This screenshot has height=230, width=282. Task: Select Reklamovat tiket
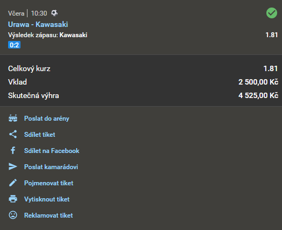point(49,215)
